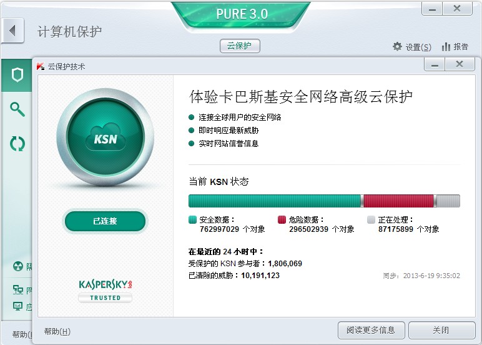Click 阅读更多信息 to read more
482x345 pixels.
tap(371, 330)
